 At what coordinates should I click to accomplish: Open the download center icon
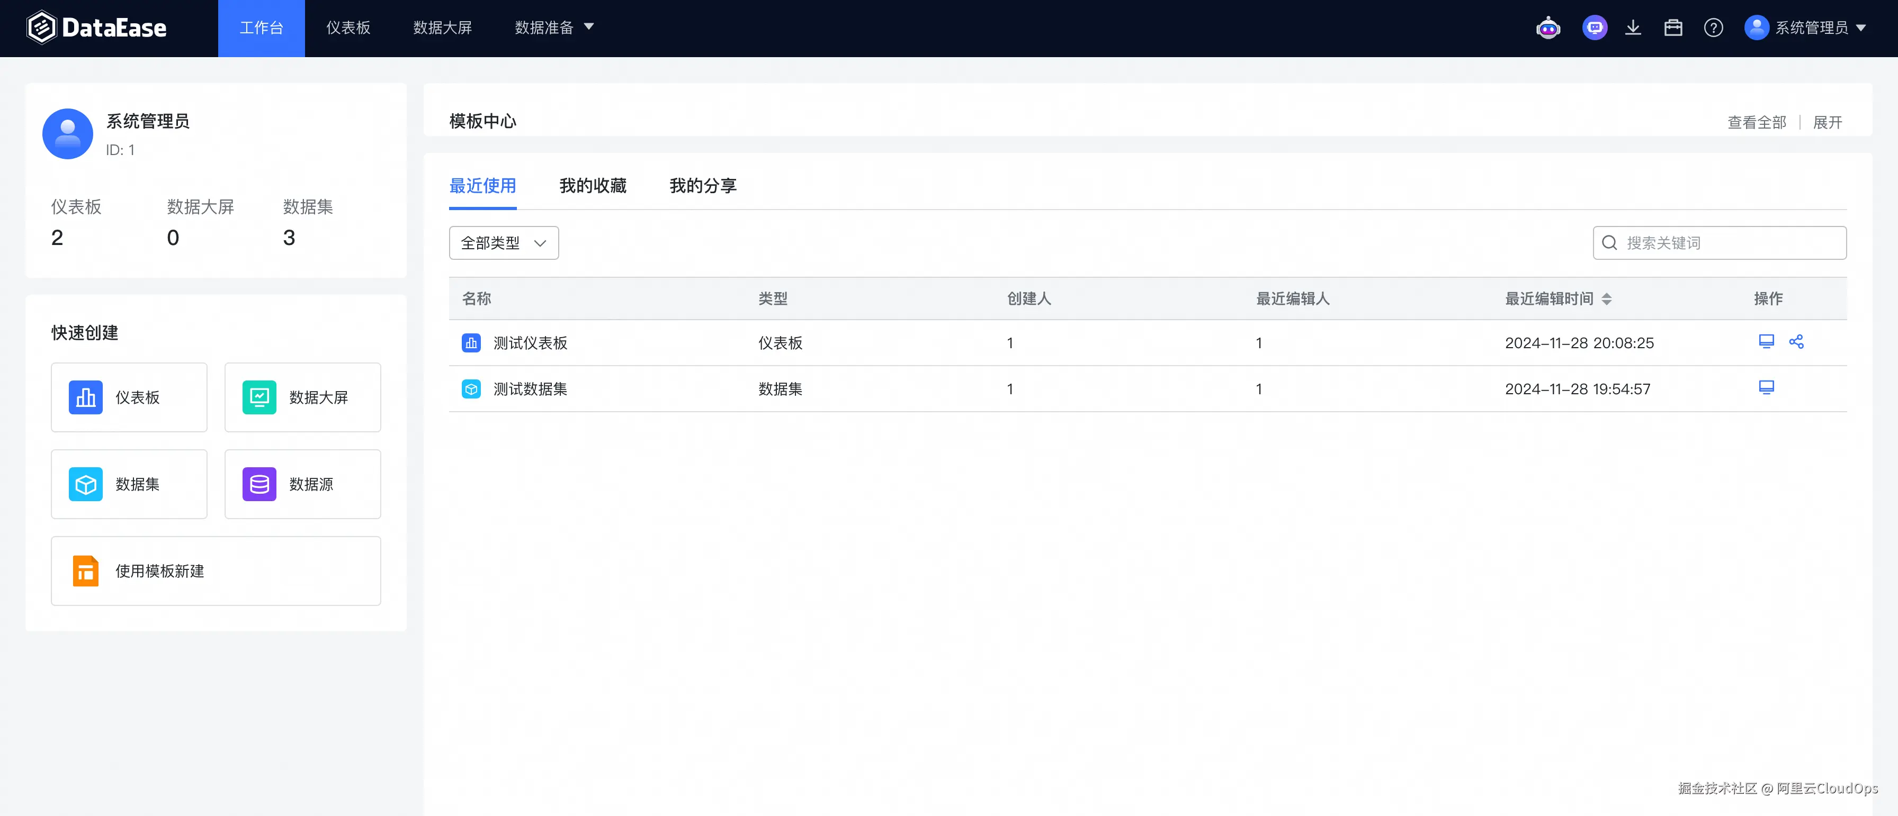pyautogui.click(x=1633, y=28)
